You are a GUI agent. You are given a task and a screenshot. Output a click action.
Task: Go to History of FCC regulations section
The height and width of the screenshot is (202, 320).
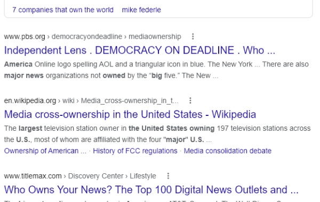[x=135, y=151]
